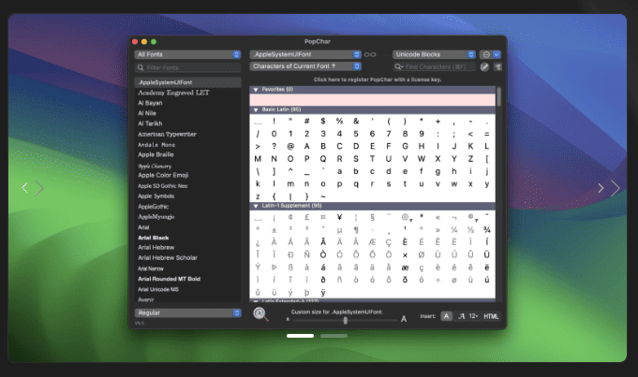Click the yen sign ¥ character
638x377 pixels.
click(339, 217)
